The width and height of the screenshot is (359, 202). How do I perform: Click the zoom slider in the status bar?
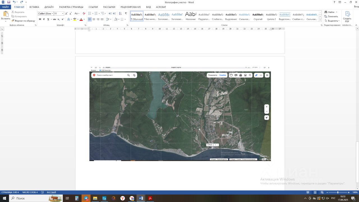point(338,192)
